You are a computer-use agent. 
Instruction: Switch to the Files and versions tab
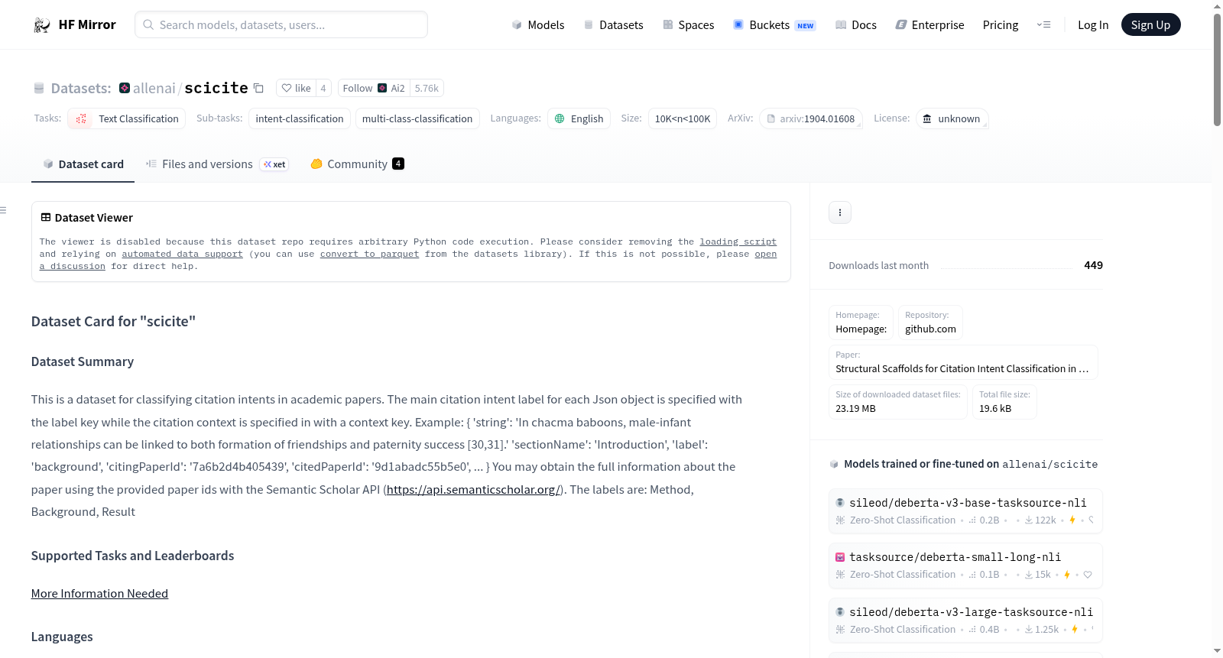point(217,164)
